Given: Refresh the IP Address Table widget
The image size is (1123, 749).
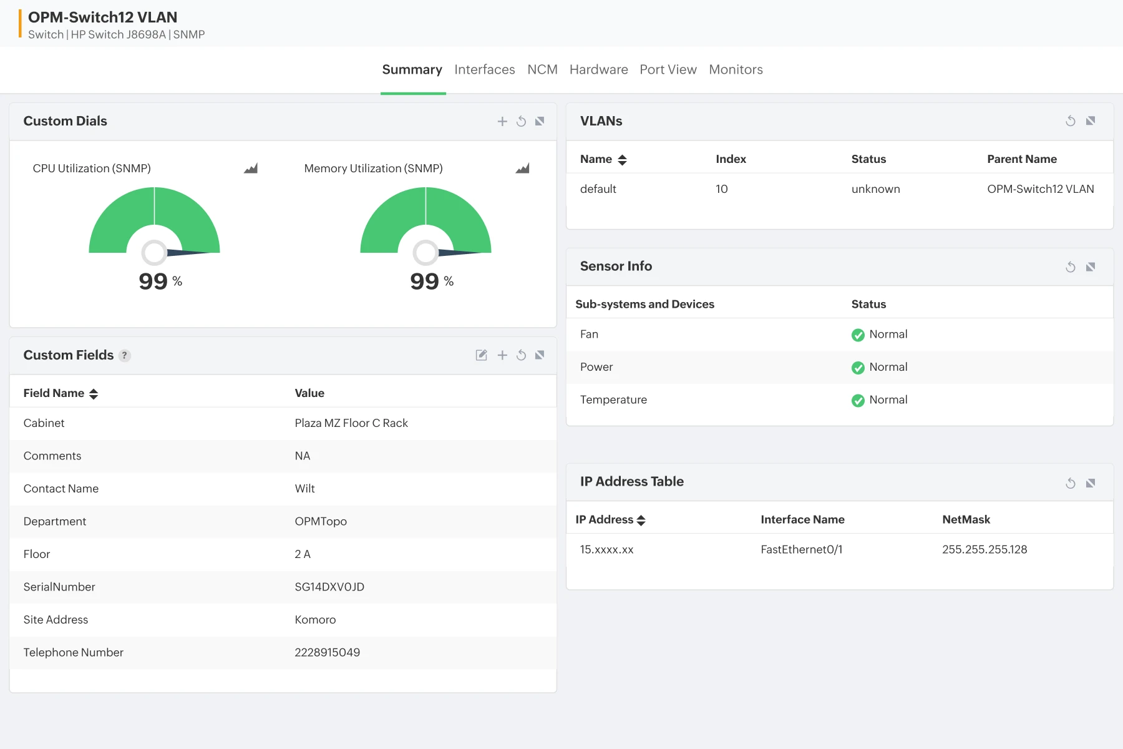Looking at the screenshot, I should point(1071,483).
